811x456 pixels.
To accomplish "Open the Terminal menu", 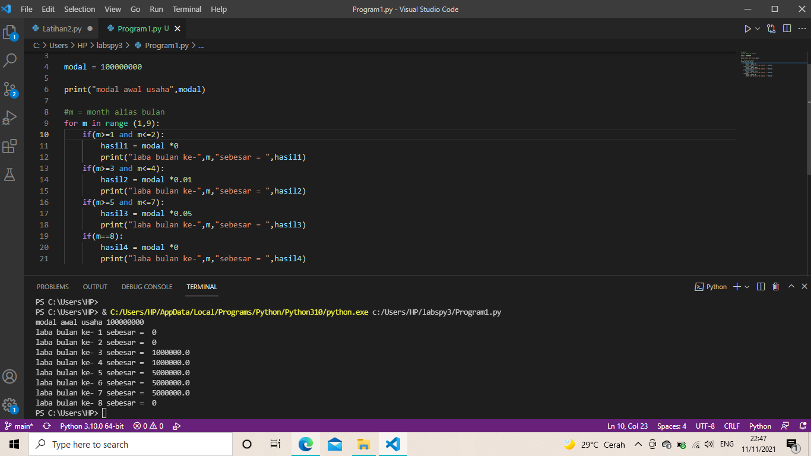I will click(x=186, y=9).
